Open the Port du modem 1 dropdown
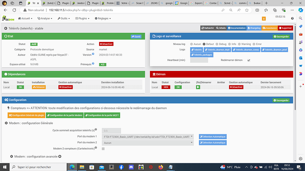 point(148,137)
